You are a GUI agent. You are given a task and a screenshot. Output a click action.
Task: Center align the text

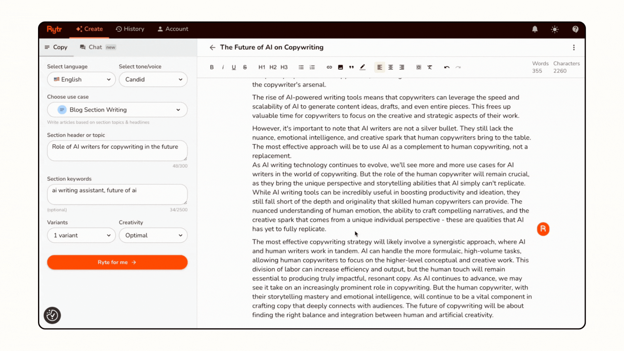click(x=391, y=67)
